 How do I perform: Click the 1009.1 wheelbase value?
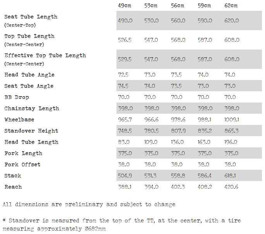(232, 120)
